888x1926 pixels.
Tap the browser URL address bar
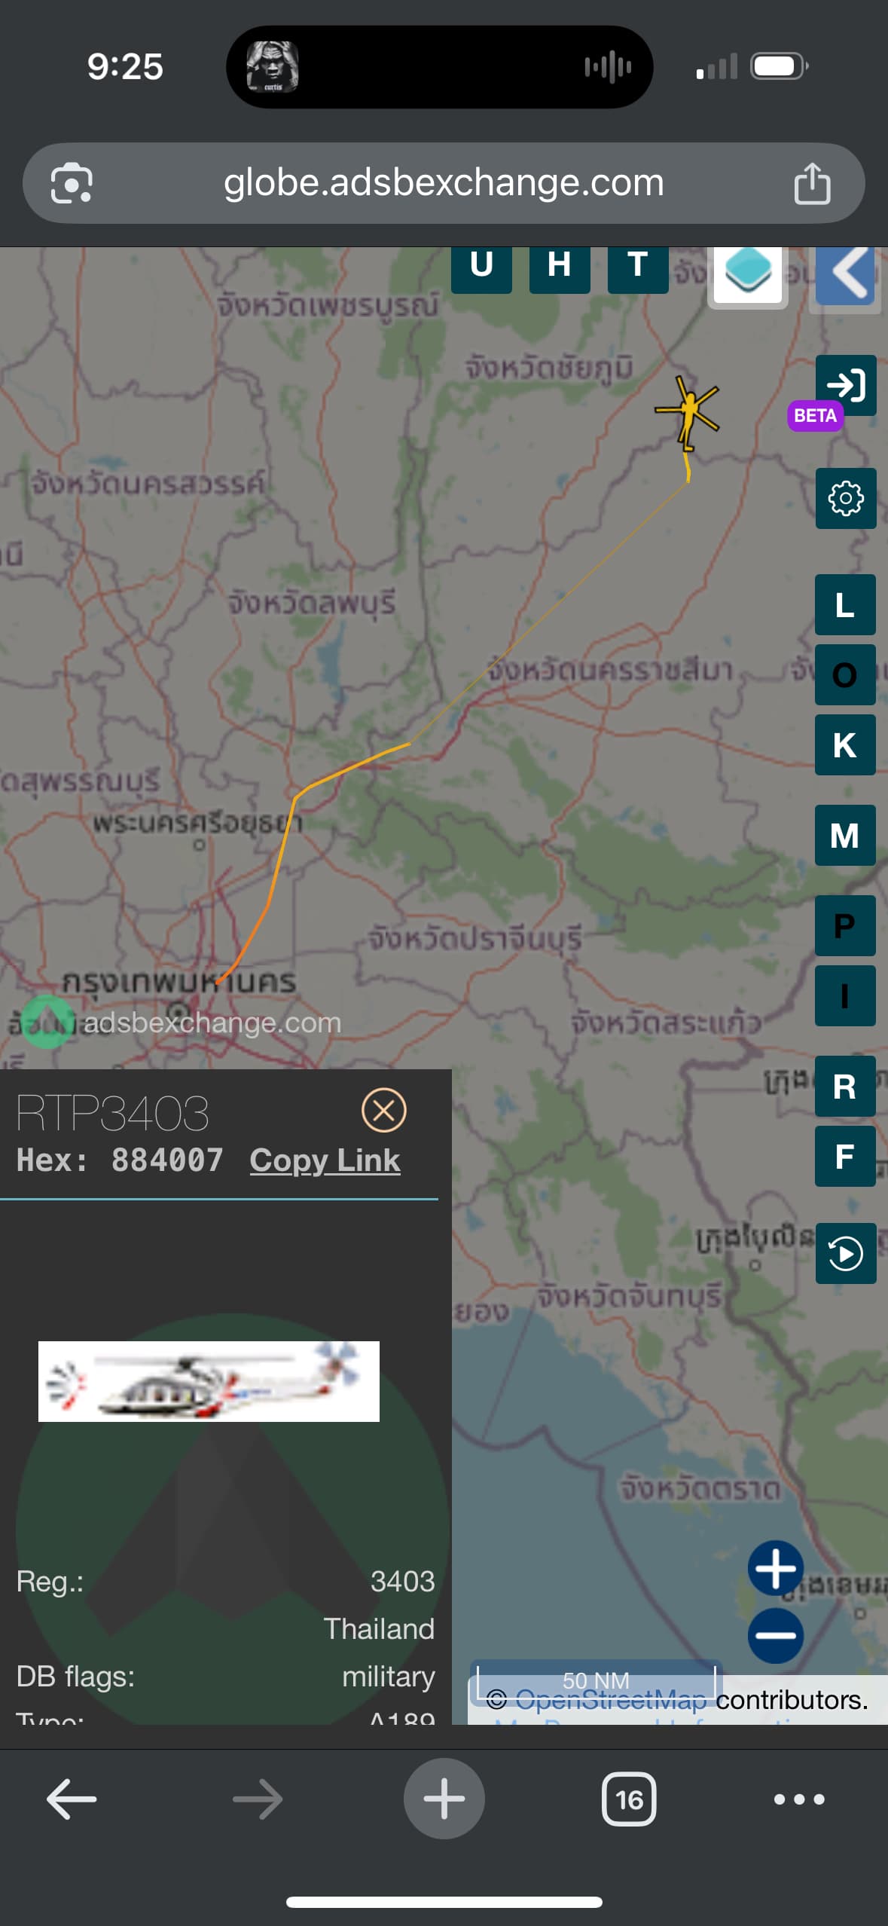click(444, 183)
